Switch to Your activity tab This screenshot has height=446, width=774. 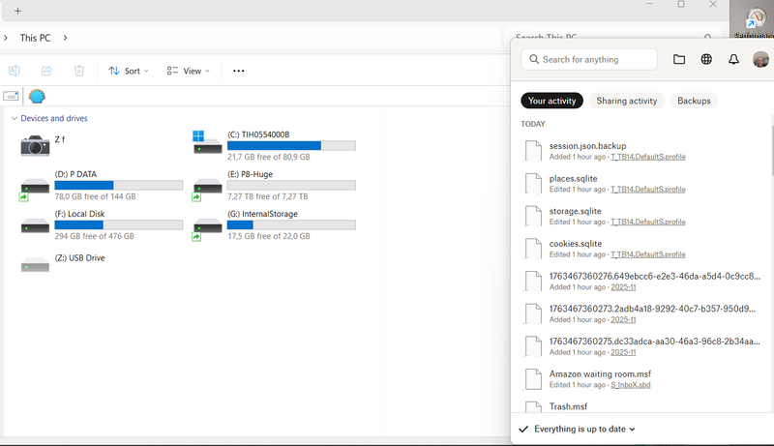click(x=551, y=101)
